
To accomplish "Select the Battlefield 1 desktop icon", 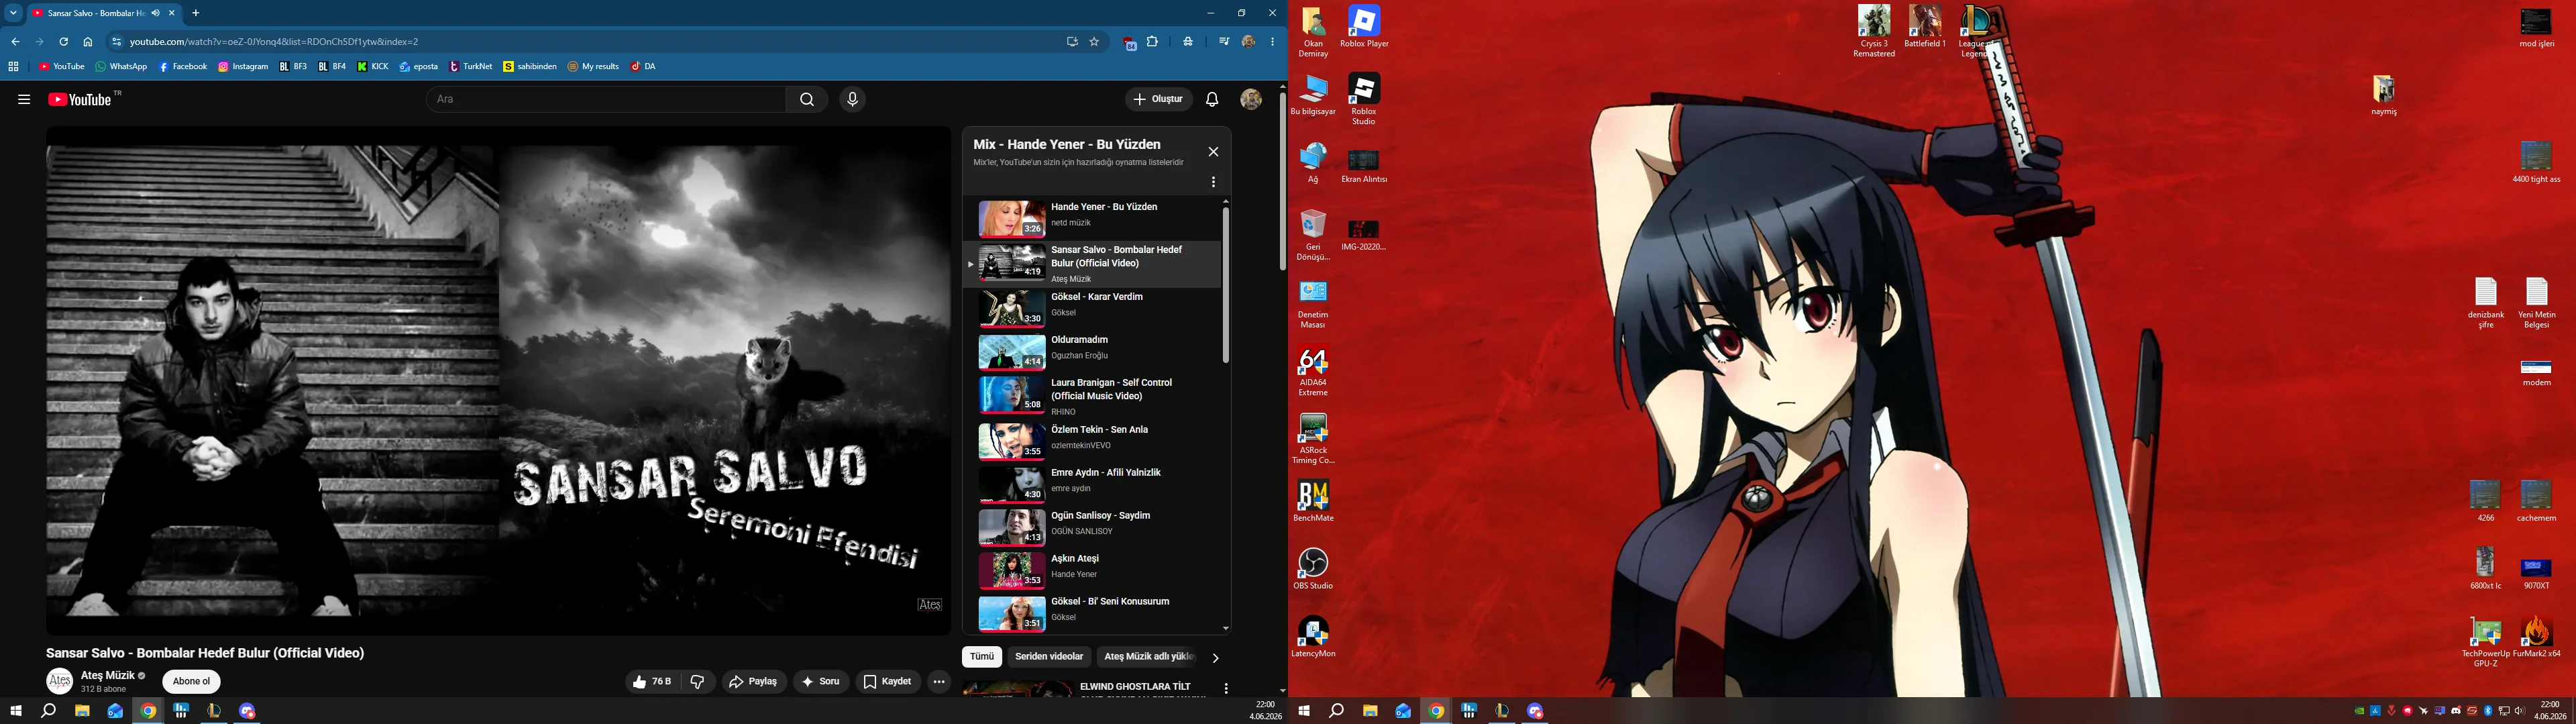I will (x=1925, y=26).
